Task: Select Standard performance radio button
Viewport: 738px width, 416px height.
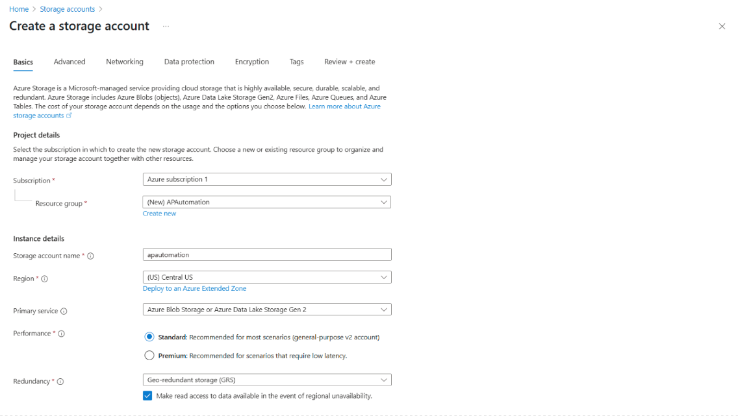Action: [x=149, y=337]
